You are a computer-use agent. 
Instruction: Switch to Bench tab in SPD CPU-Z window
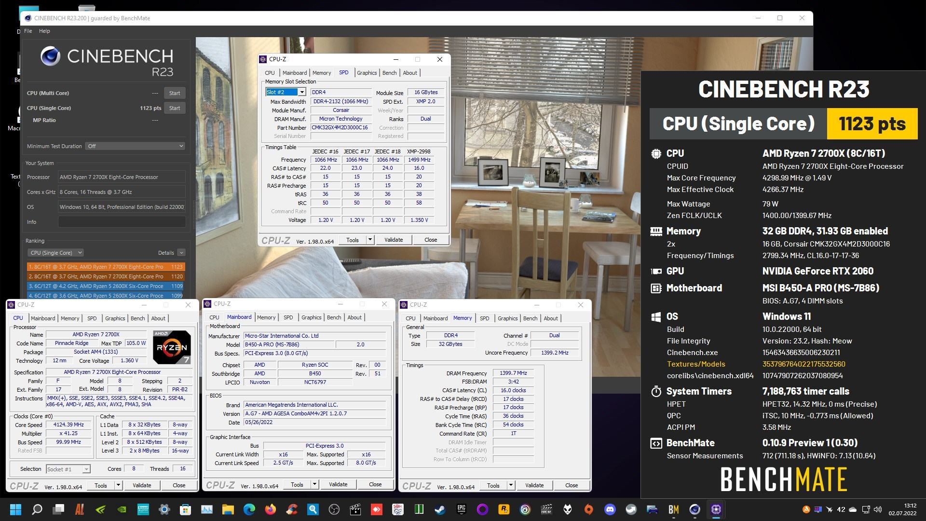389,73
